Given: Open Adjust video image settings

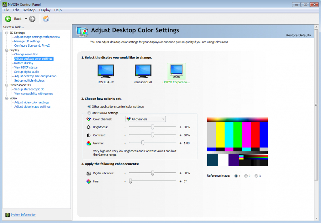Looking at the screenshot, I should [x=32, y=107].
